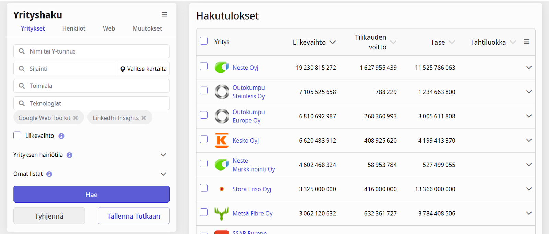Image resolution: width=549 pixels, height=234 pixels.
Task: Select the Neste Oyj row checkbox
Action: pos(204,66)
